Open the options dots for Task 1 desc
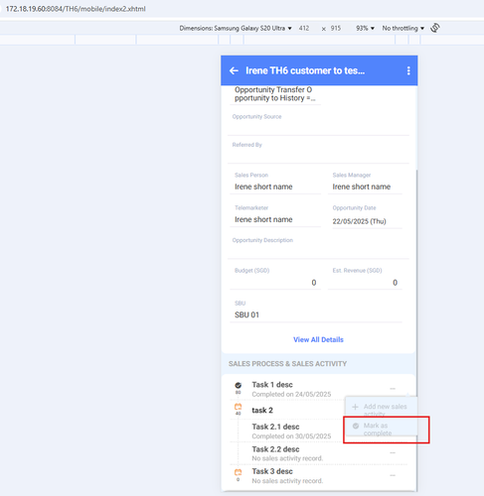This screenshot has height=496, width=484. pyautogui.click(x=393, y=389)
